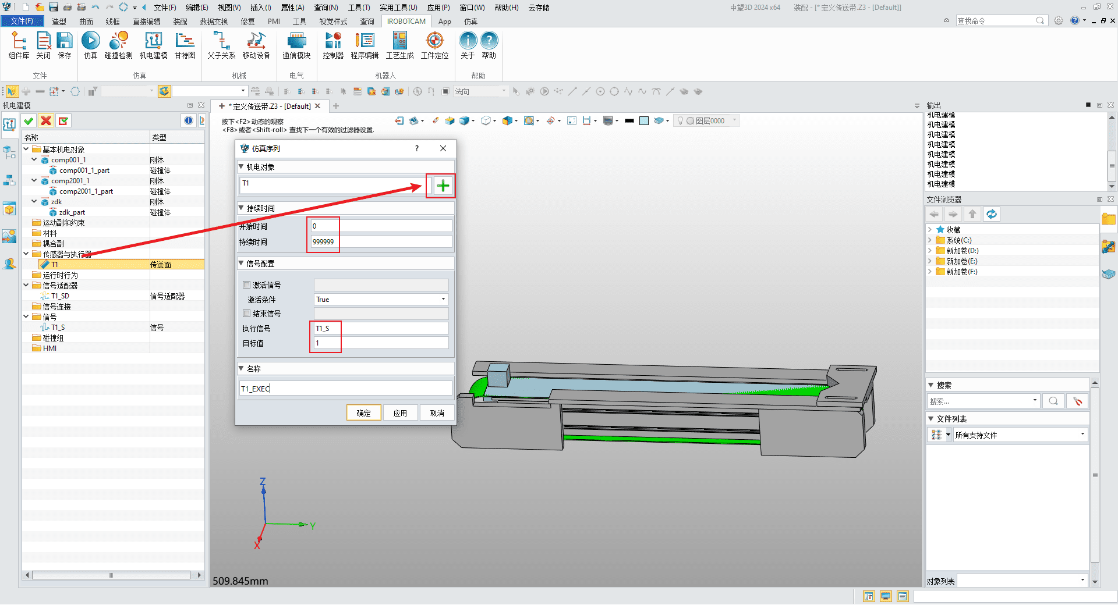
Task: Open the 帮助 help icon in ribbon
Action: (x=489, y=45)
